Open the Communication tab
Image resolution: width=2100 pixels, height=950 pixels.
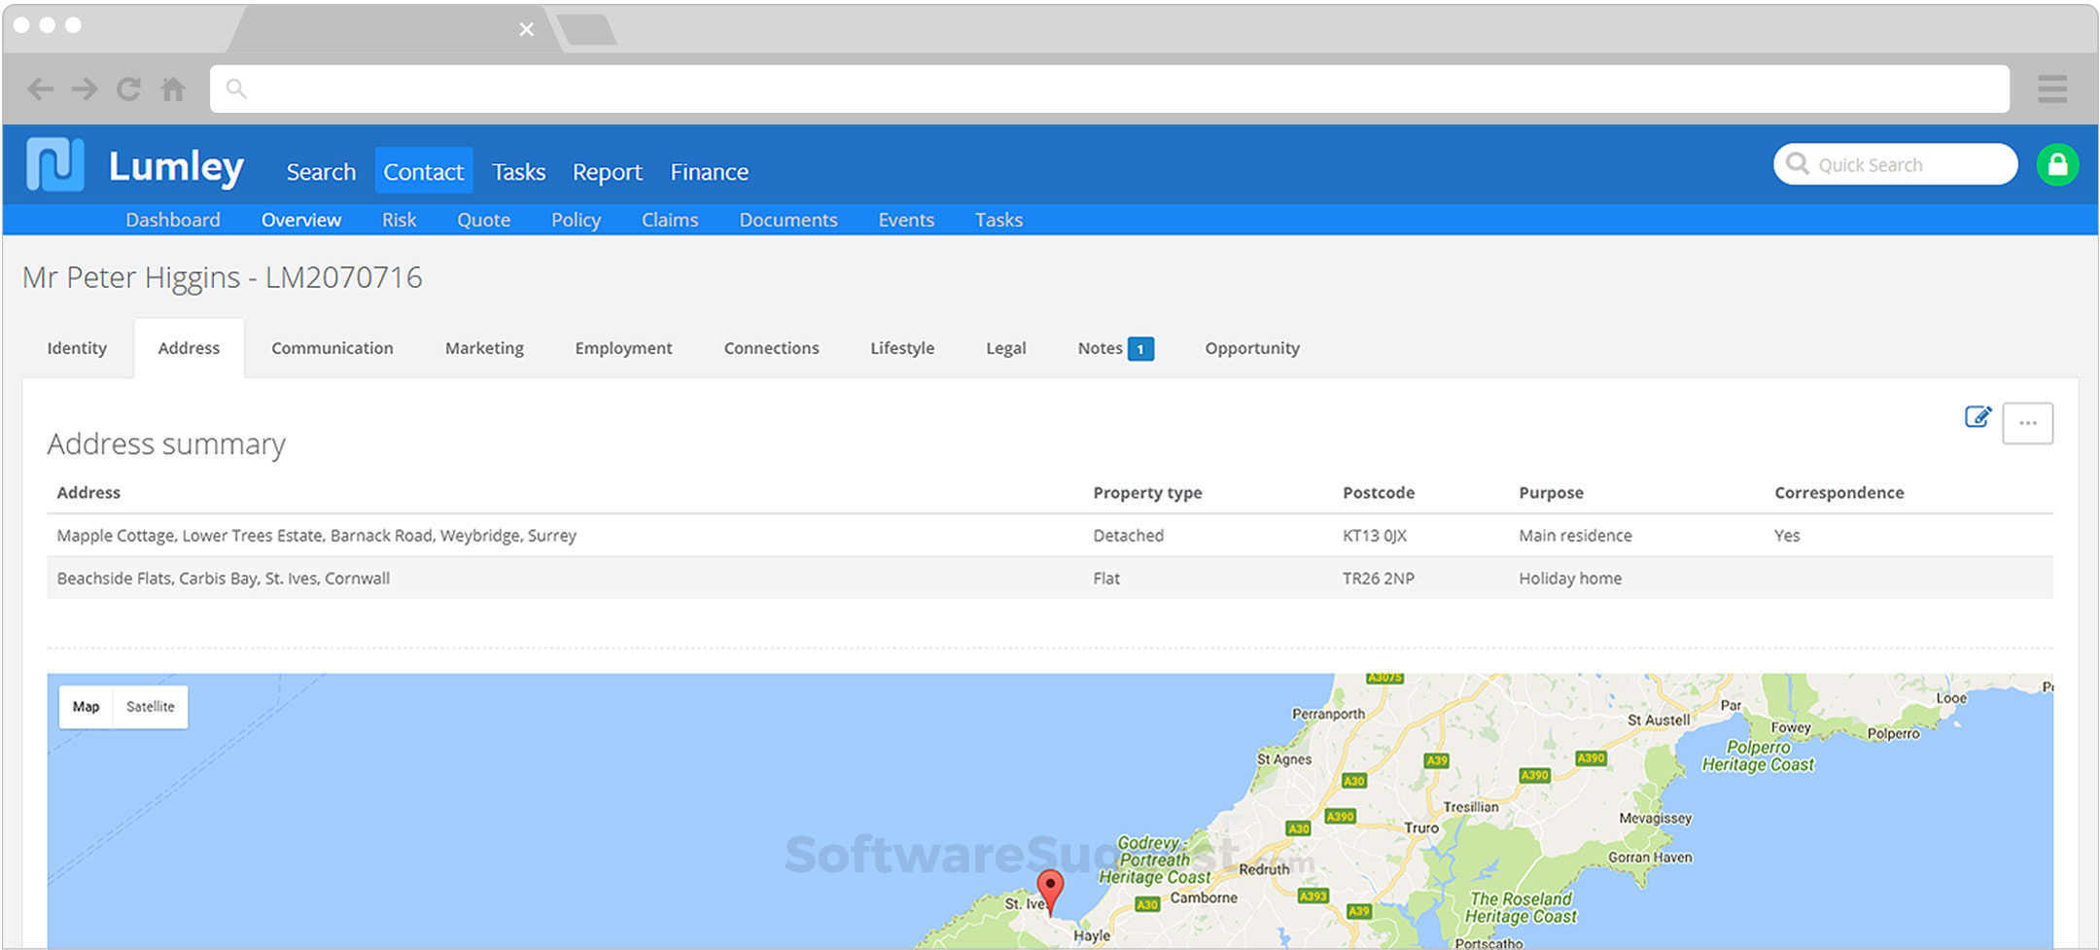[332, 348]
